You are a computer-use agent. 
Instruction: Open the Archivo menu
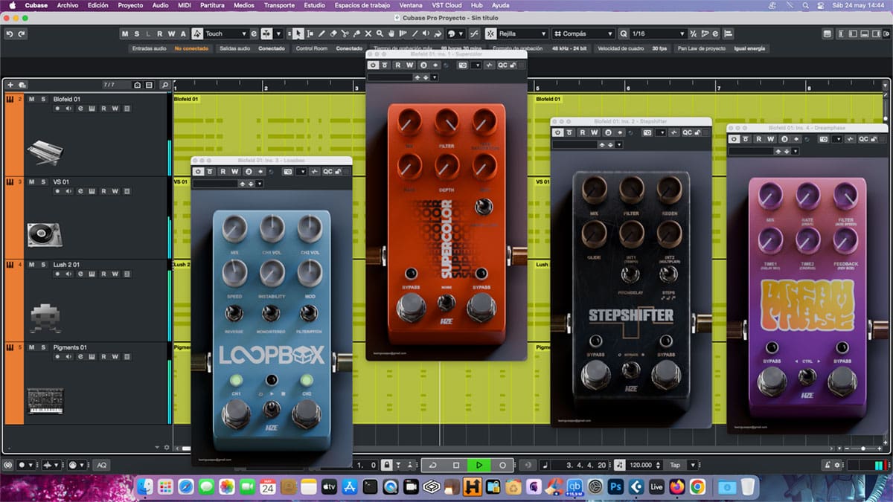point(67,5)
